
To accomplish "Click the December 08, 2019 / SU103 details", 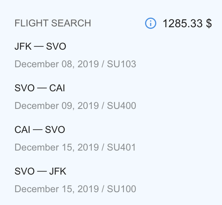I will 75,64.
